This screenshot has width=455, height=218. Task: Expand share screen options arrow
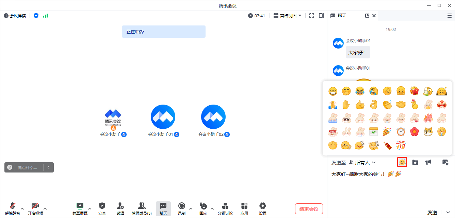point(90,208)
